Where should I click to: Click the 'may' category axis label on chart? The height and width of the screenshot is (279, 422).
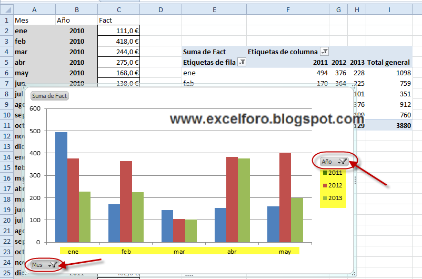click(285, 252)
